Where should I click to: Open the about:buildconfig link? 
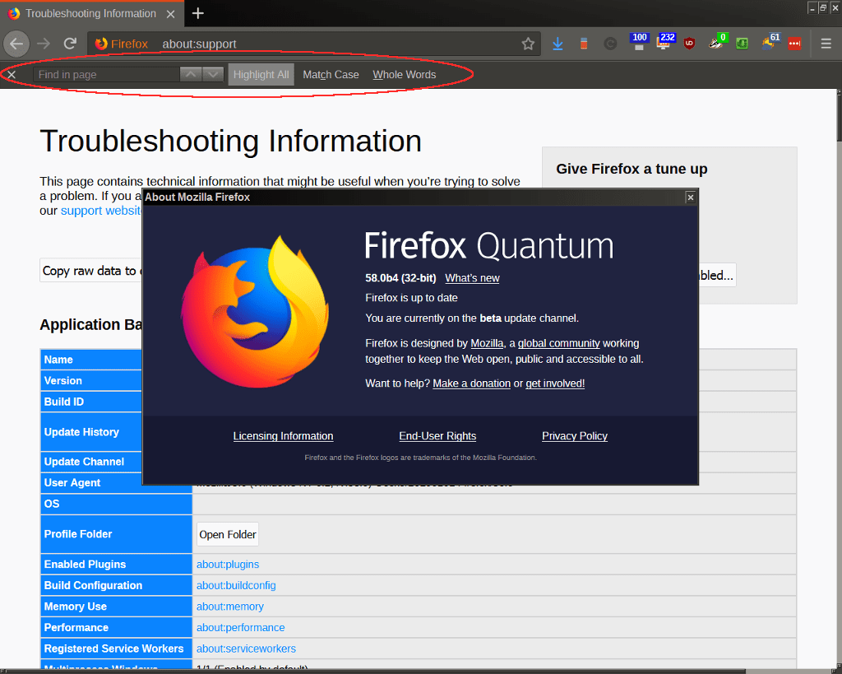(x=236, y=585)
